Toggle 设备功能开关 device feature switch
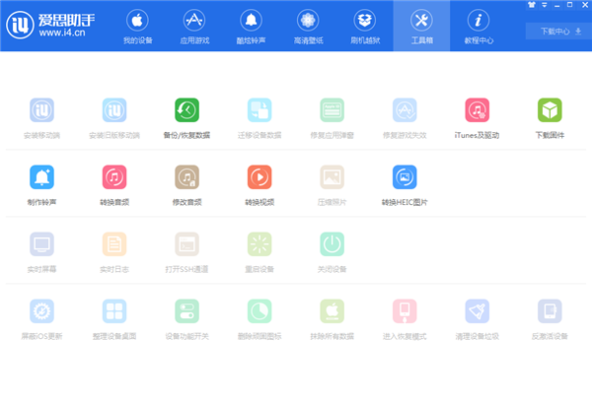Image resolution: width=592 pixels, height=407 pixels. (x=187, y=312)
